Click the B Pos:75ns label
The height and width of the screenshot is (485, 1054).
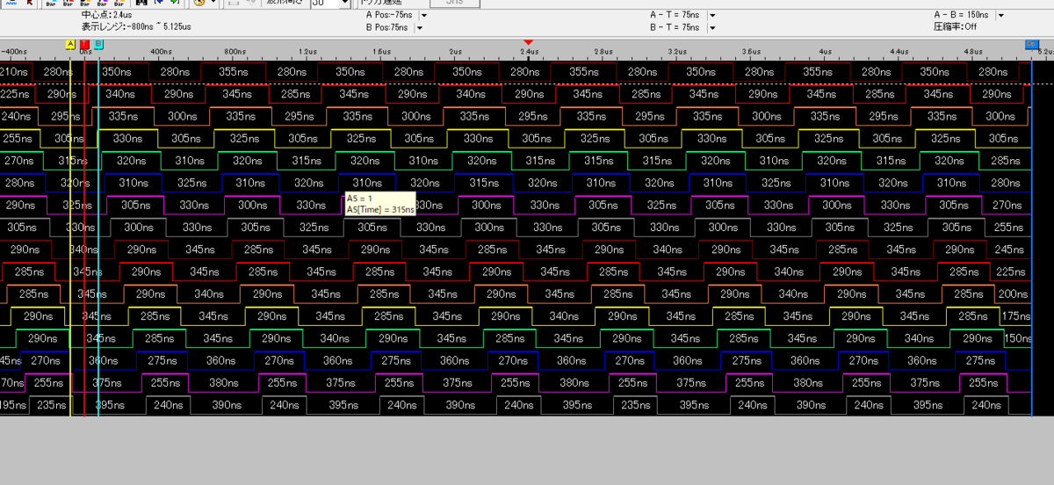tap(389, 27)
